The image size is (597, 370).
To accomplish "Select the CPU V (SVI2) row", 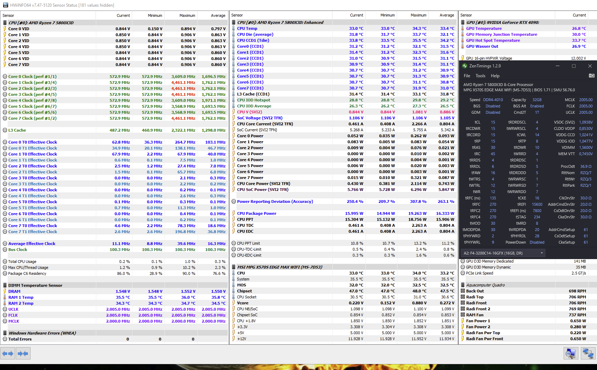I will pos(343,112).
